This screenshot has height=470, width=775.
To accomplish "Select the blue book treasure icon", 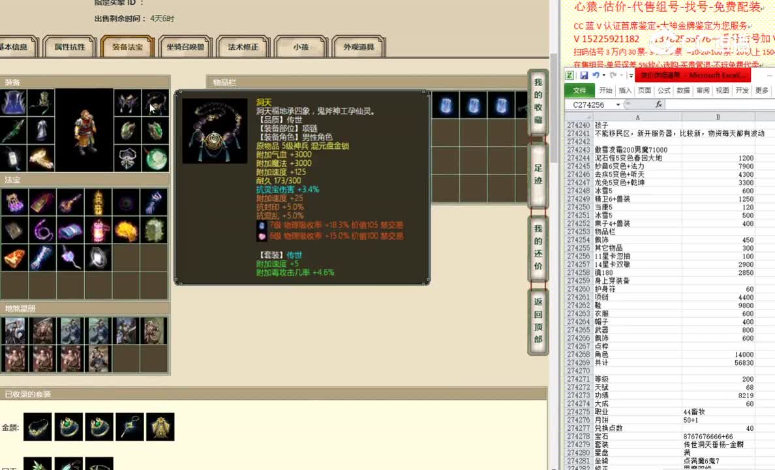I will pyautogui.click(x=70, y=230).
